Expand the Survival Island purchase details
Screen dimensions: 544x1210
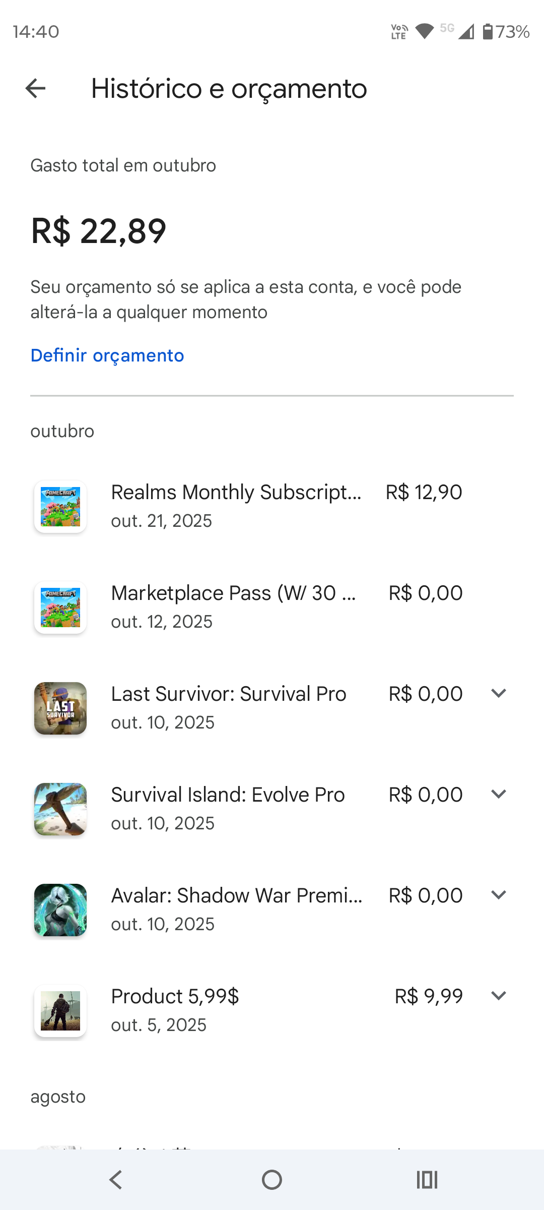click(498, 795)
